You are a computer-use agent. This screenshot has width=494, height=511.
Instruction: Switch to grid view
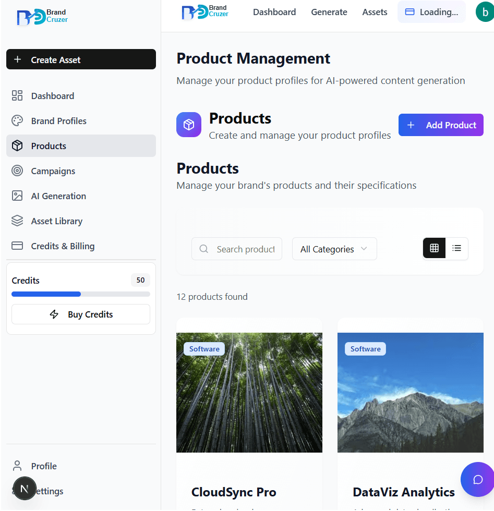tap(434, 248)
